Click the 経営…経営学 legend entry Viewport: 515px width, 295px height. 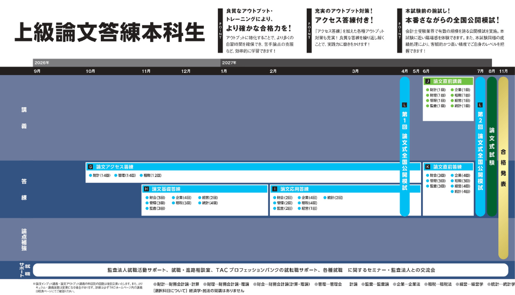tap(470, 284)
